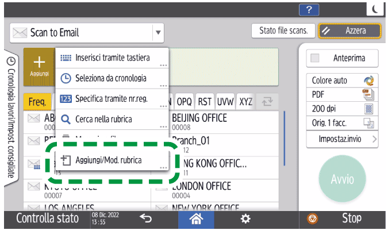Viewport: 388px width, 230px height.
Task: Click the destination list scrollbar
Action: (x=285, y=138)
